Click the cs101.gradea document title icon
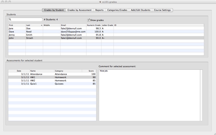This screenshot has height=135, width=216. coord(100,2)
